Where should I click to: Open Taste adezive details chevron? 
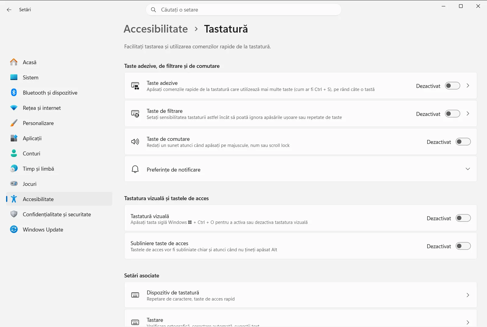pos(468,86)
